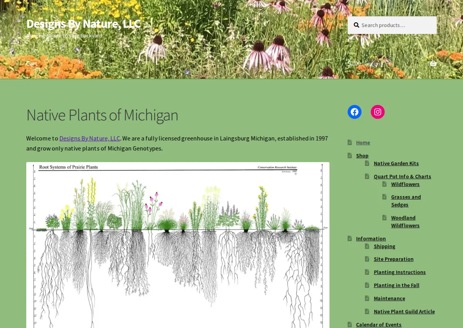Image resolution: width=463 pixels, height=328 pixels.
Task: Open the Shop sidebar link
Action: click(362, 156)
